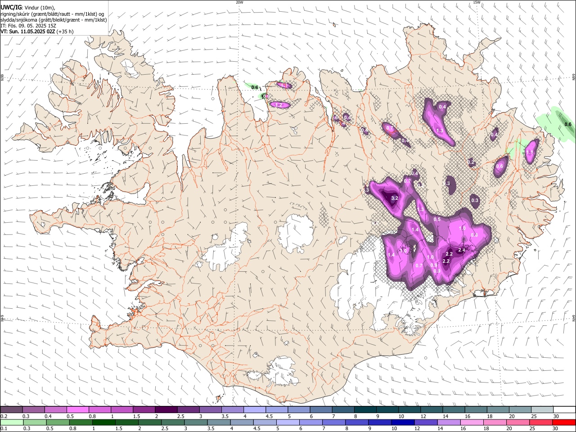Image resolution: width=576 pixels, height=432 pixels.
Task: Click the 0.1 label on the bottom color scale
Action: point(4,428)
